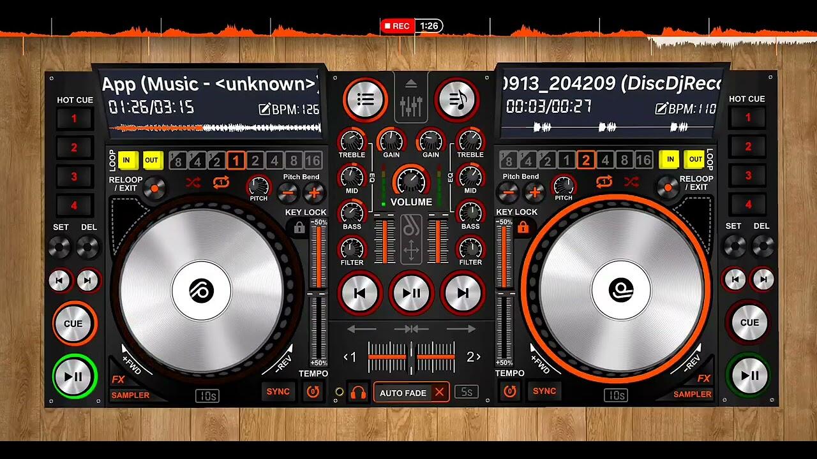Toggle the left deck key lock padlock
Viewport: 817px width, 459px height.
coord(299,228)
